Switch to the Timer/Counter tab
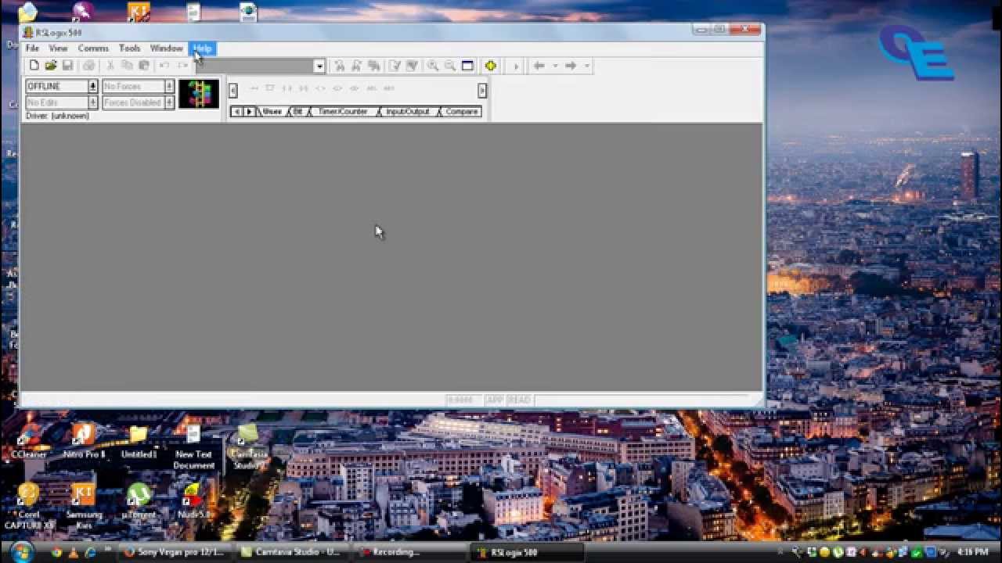1002x563 pixels. (342, 112)
